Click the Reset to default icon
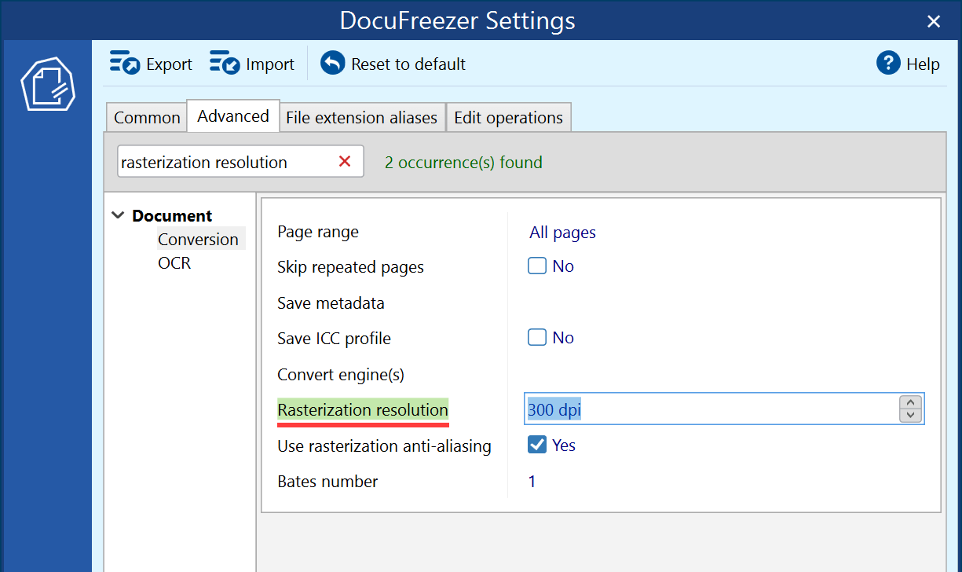The width and height of the screenshot is (962, 572). tap(333, 63)
